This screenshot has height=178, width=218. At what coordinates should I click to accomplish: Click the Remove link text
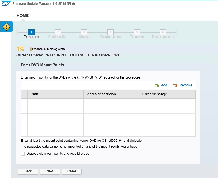click(186, 85)
